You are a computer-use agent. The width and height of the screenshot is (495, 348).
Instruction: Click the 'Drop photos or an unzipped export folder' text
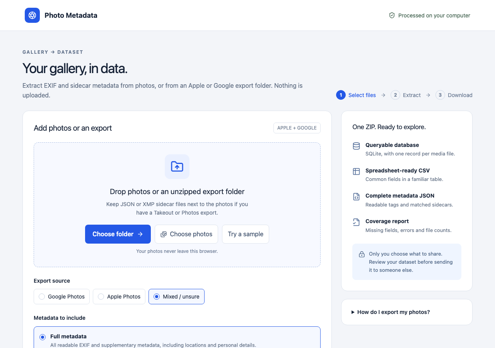177,191
